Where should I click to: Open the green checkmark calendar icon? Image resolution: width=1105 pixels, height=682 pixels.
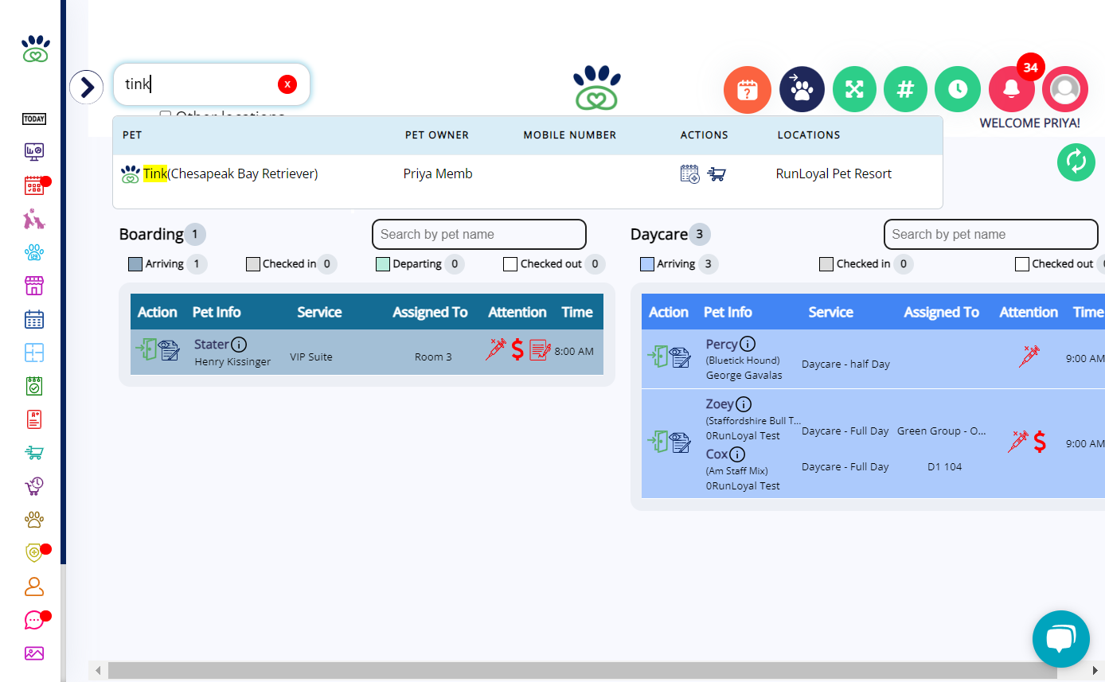point(34,386)
